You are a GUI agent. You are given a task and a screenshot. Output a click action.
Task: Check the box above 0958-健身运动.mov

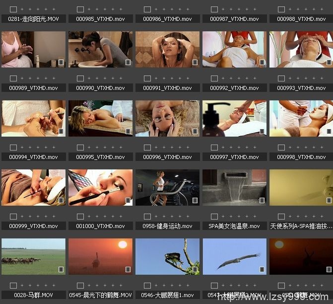click(x=147, y=217)
